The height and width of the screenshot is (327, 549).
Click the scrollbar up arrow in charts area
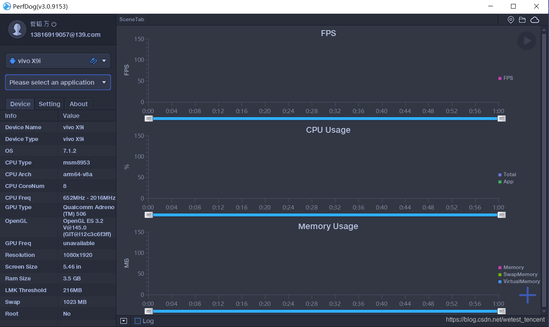[544, 29]
